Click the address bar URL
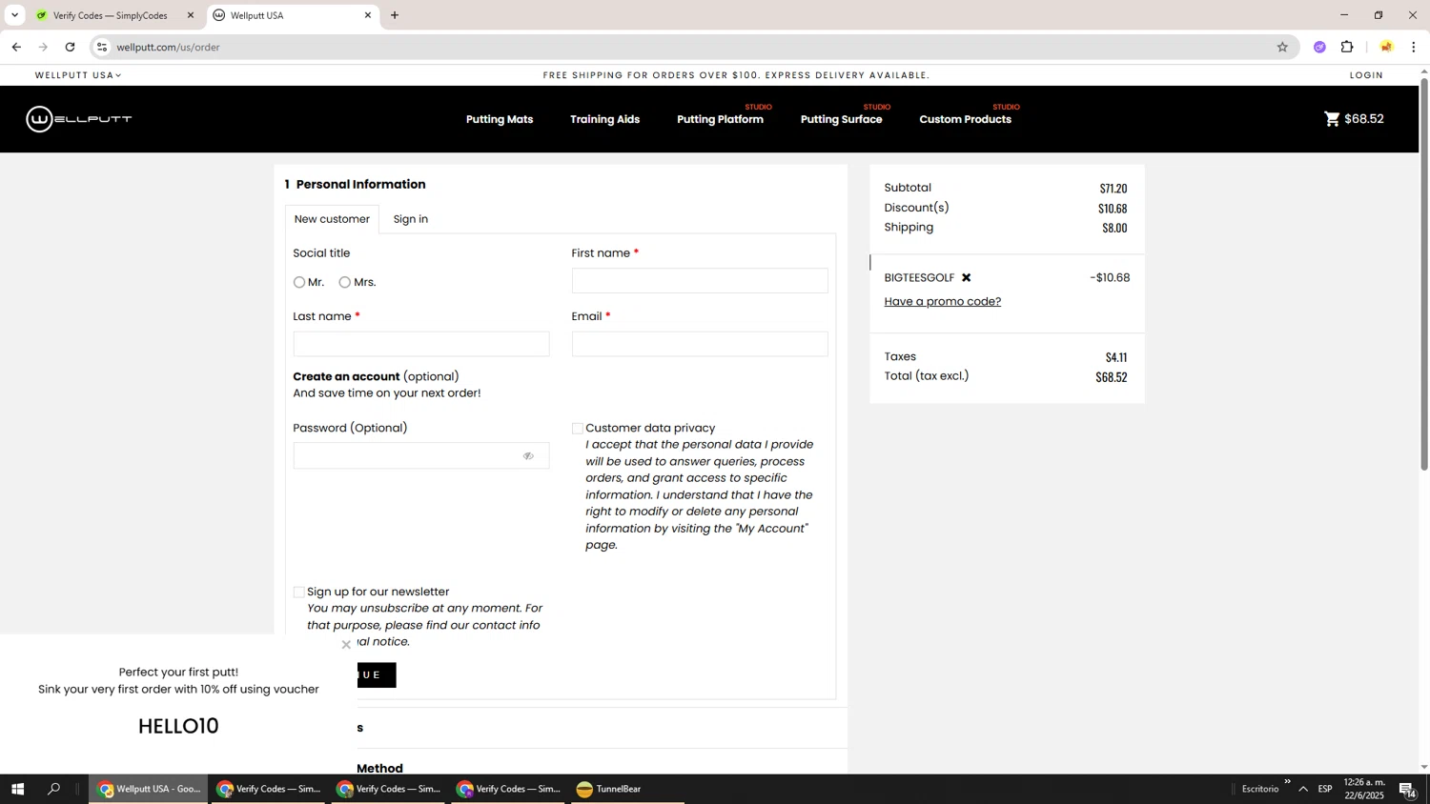The width and height of the screenshot is (1430, 804). [169, 47]
